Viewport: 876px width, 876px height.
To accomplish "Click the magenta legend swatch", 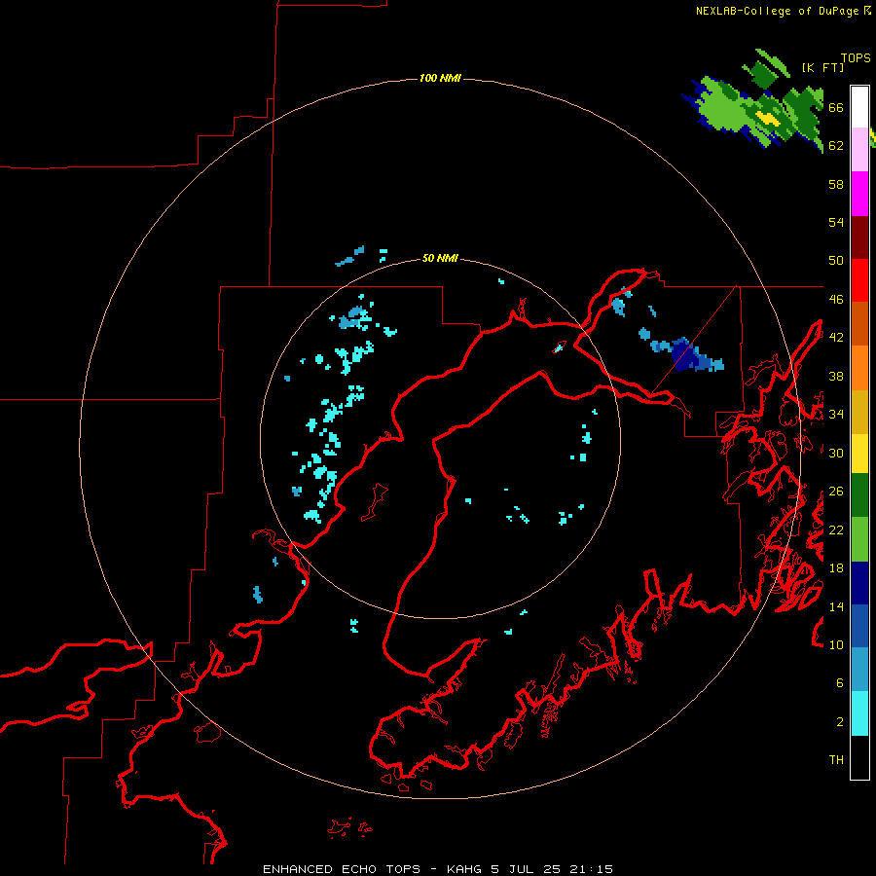I will tap(859, 194).
